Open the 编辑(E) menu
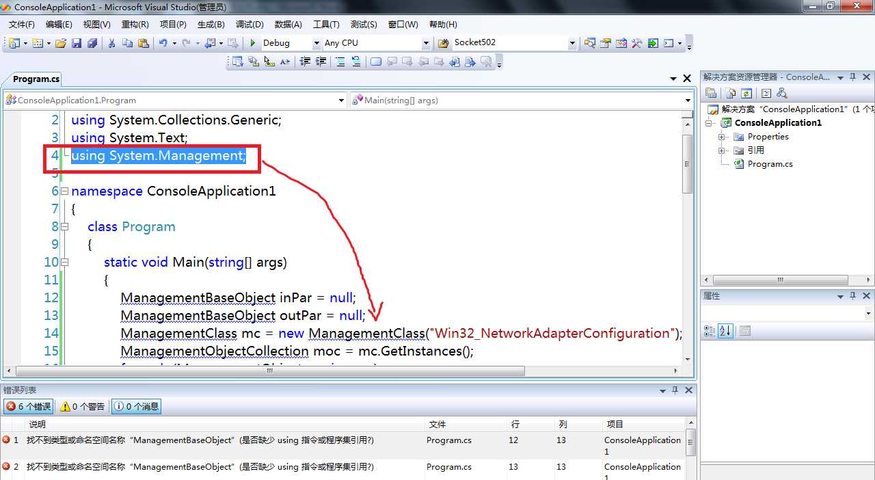Viewport: 875px width, 480px height. point(59,24)
